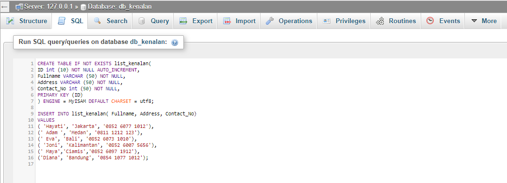The width and height of the screenshot is (507, 183).
Task: Click the SQL tab scroll icon
Action: point(62,21)
